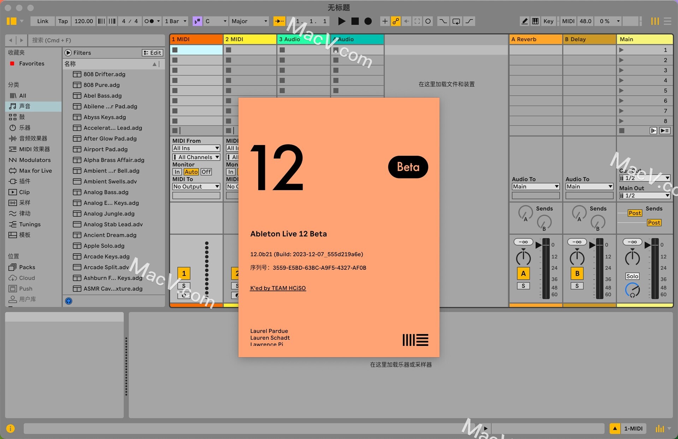This screenshot has width=678, height=439.
Task: Toggle the computer MIDI keyboard icon
Action: (535, 21)
